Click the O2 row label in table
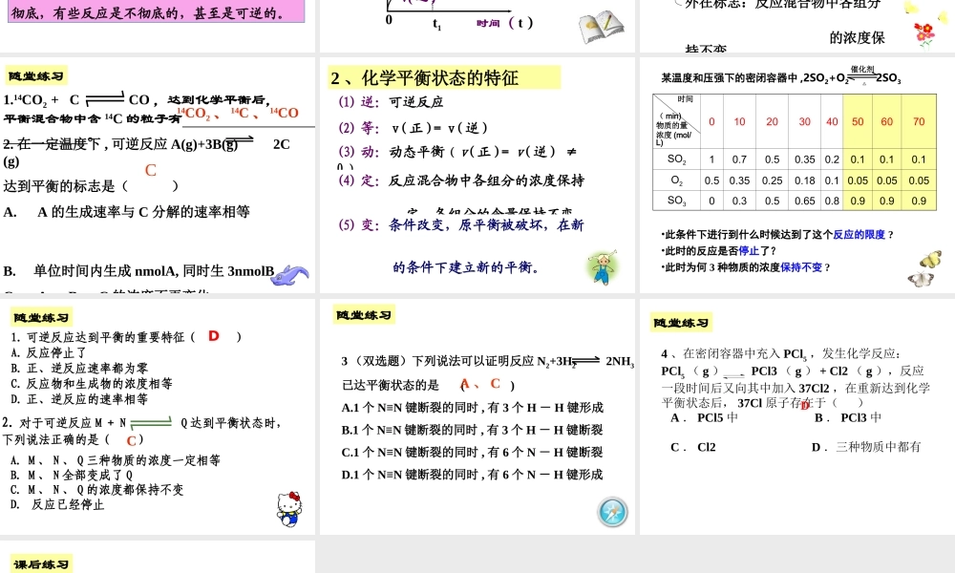 [x=676, y=180]
